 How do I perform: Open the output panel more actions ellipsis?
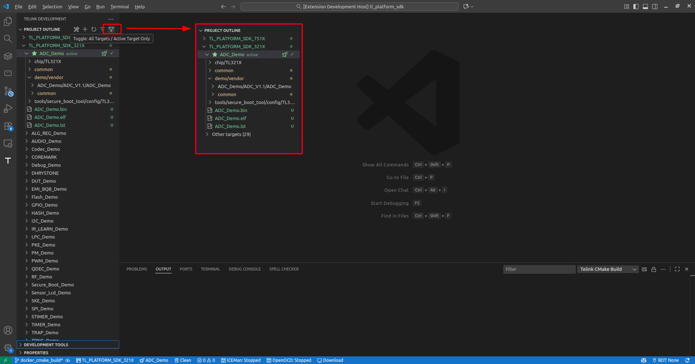[663, 269]
